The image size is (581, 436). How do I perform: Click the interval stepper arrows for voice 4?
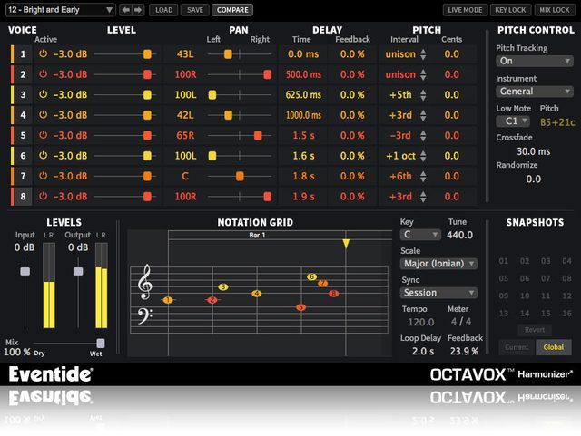[x=423, y=115]
